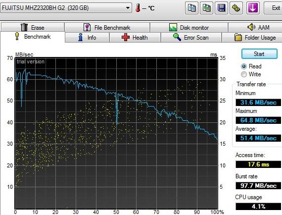Select the Write radio button
Image resolution: width=282 pixels, height=215 pixels.
pyautogui.click(x=244, y=74)
